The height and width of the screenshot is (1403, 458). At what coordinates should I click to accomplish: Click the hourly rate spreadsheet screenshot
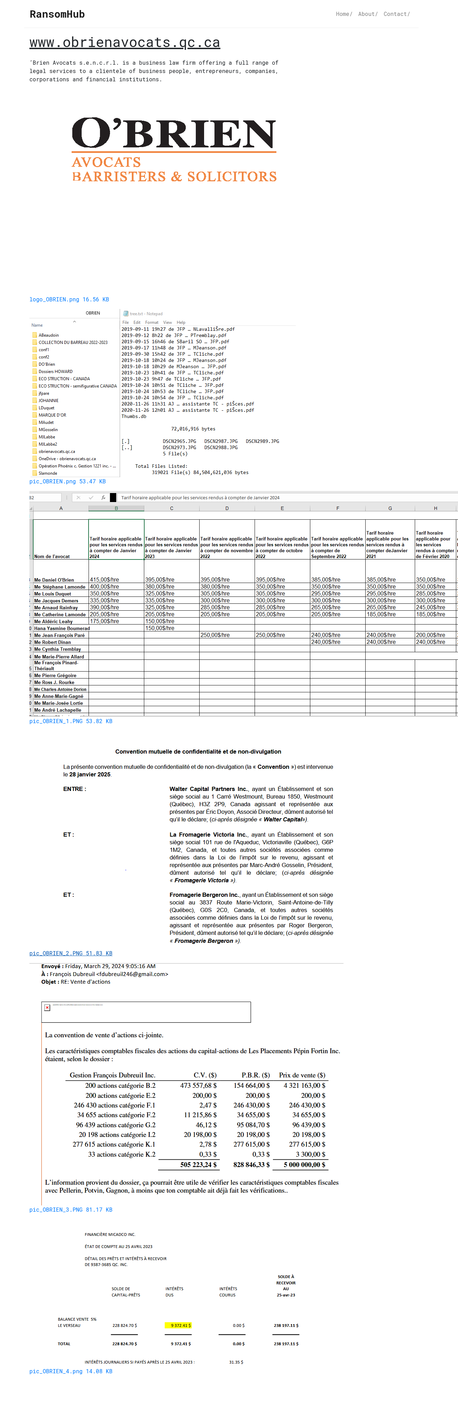coord(244,604)
